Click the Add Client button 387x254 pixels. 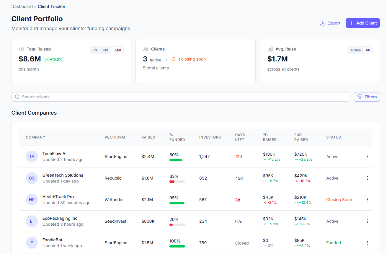point(362,23)
